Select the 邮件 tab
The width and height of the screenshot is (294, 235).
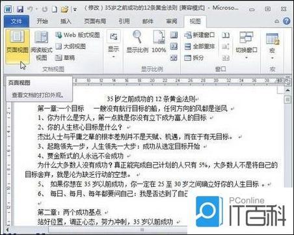(148, 21)
